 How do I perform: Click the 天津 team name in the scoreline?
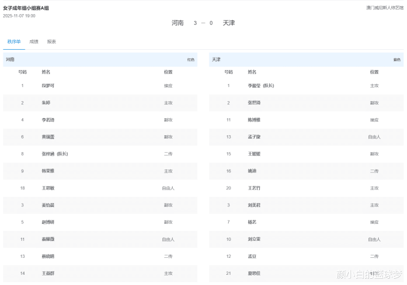pyautogui.click(x=229, y=23)
